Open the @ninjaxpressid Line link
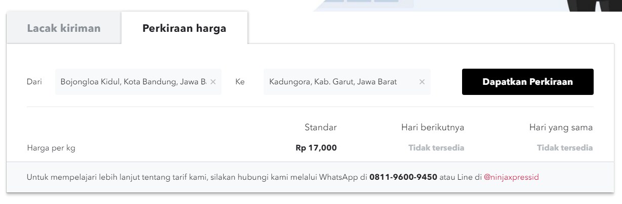The image size is (622, 204). (x=512, y=178)
